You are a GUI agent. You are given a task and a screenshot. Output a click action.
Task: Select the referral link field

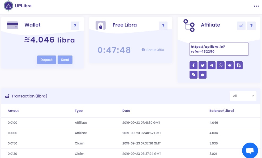219,49
